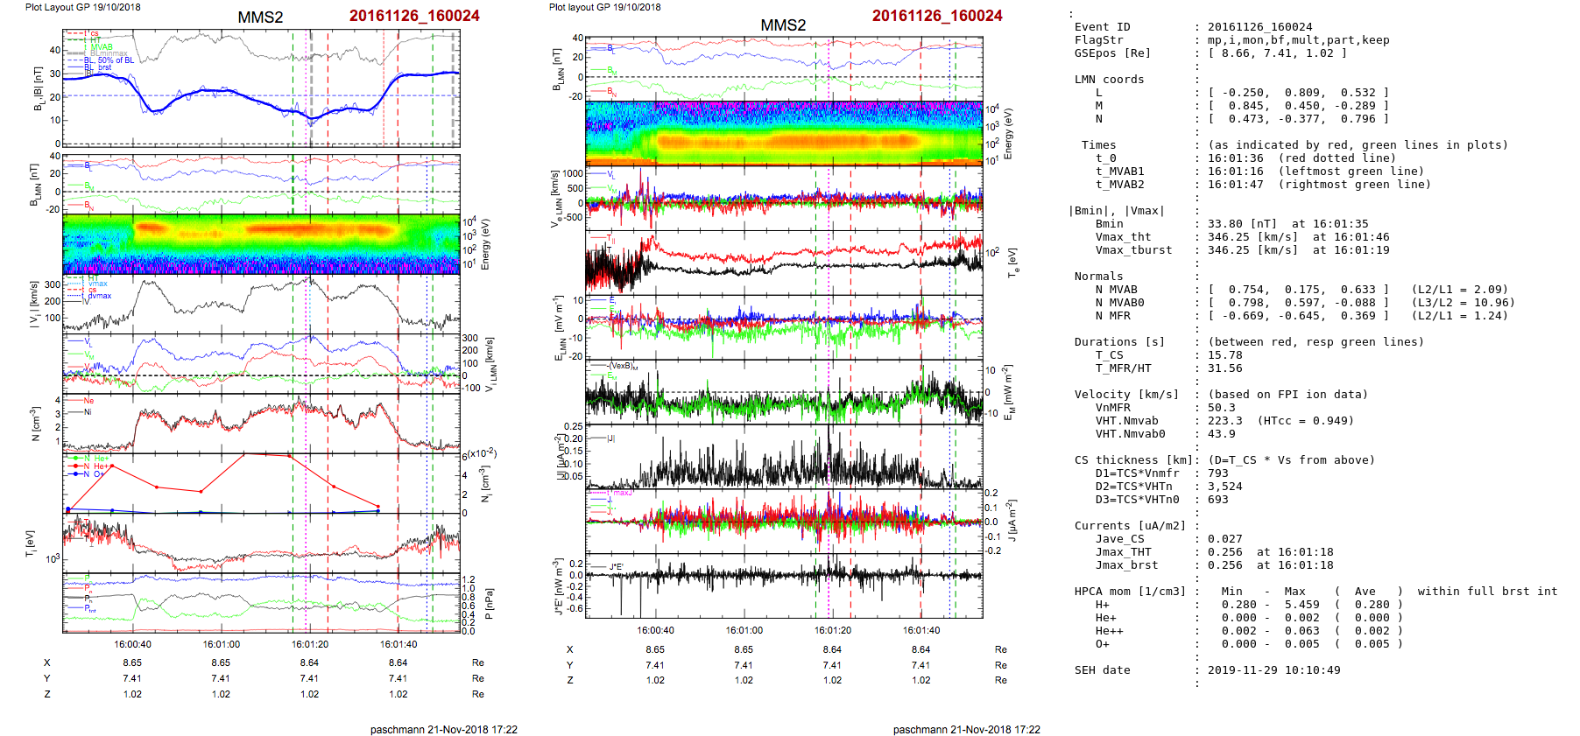Select the D3=TCS*VHTn0 value 693
1580x736 pixels.
tap(1218, 500)
